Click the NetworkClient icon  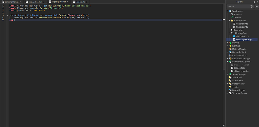click(x=230, y=52)
